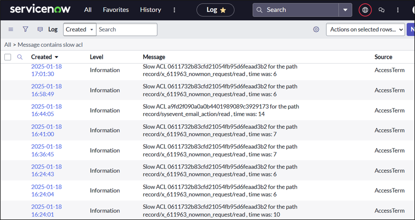The width and height of the screenshot is (415, 220).
Task: Click the Level column header
Action: 96,57
